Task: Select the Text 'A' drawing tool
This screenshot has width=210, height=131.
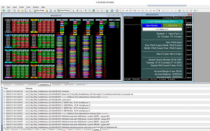Action: (187, 11)
